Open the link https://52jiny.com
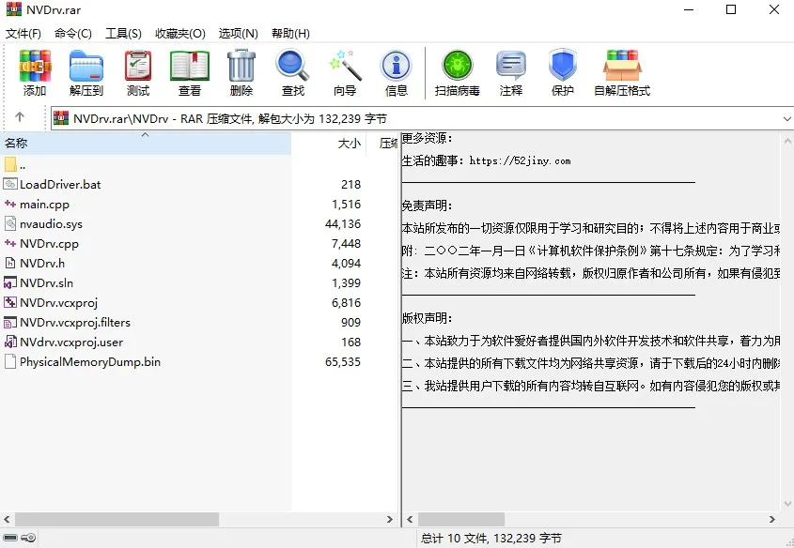 coord(522,160)
